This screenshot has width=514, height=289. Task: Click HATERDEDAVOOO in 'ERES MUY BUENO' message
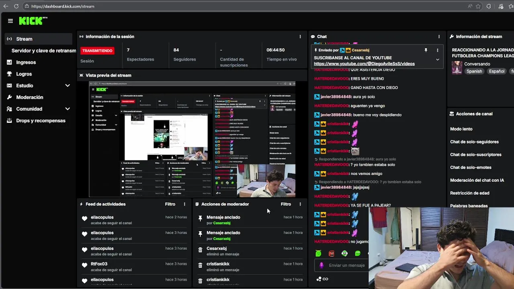coord(331,79)
